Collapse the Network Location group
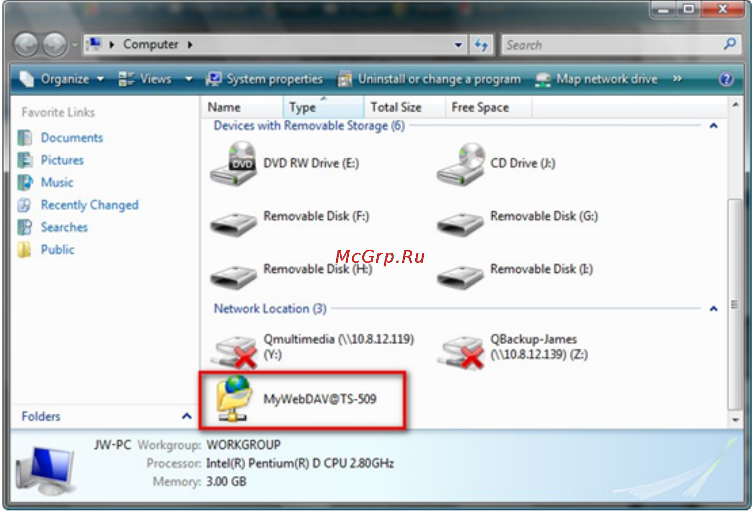This screenshot has height=512, width=755. tap(713, 309)
